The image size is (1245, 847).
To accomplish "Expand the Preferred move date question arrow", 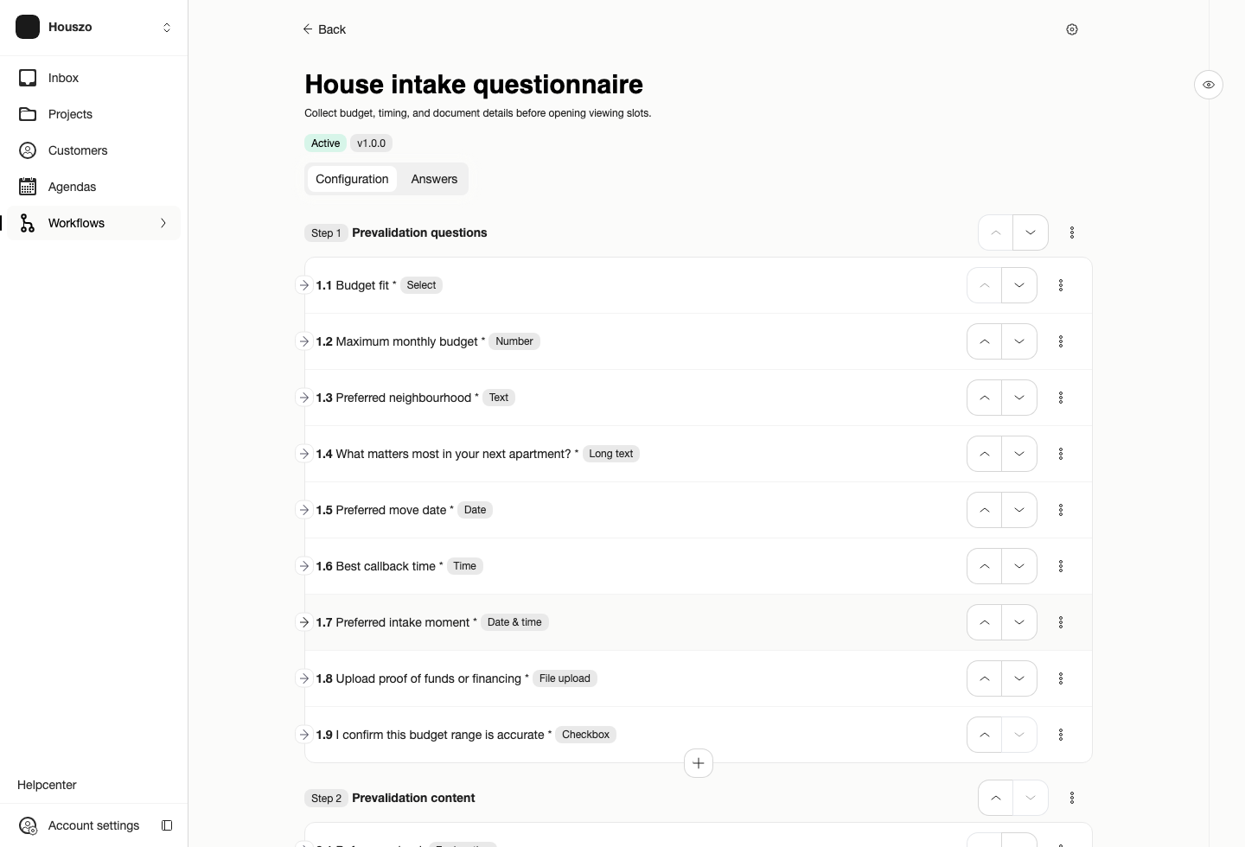I will [x=303, y=510].
